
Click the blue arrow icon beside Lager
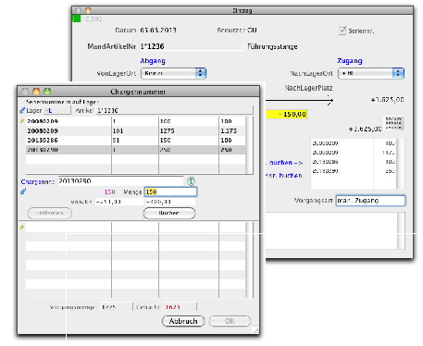coord(22,110)
